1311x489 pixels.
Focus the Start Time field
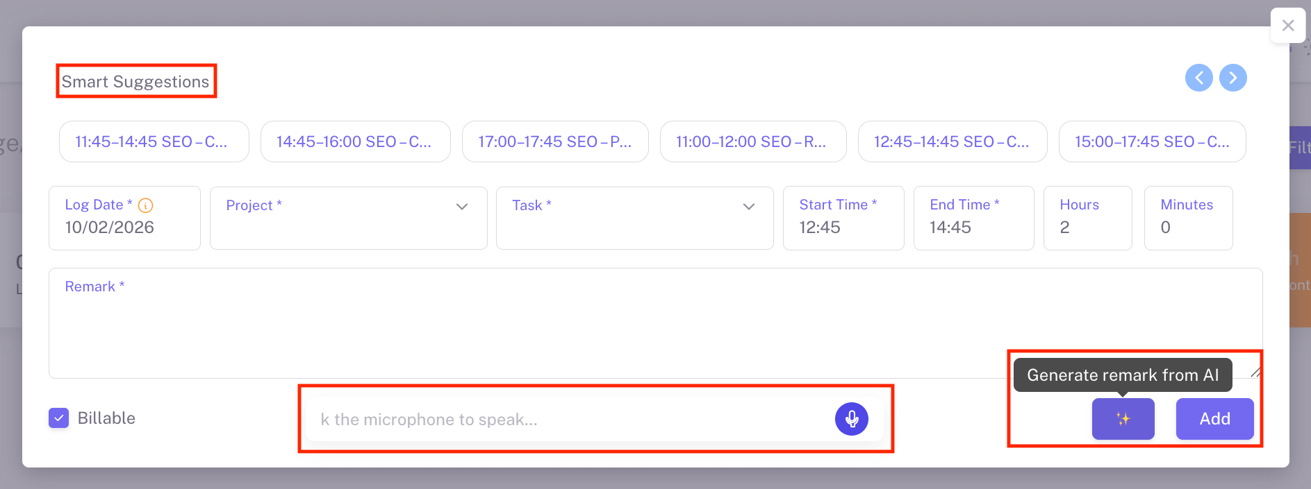tap(843, 227)
